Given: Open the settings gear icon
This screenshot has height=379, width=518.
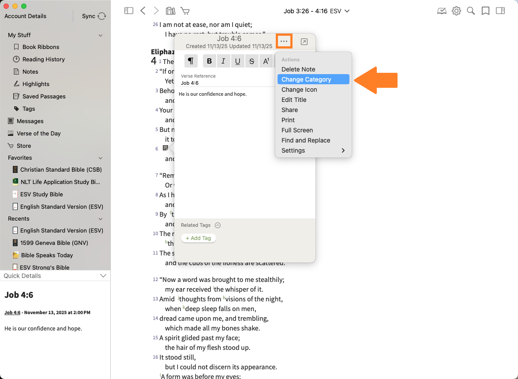Looking at the screenshot, I should 456,11.
